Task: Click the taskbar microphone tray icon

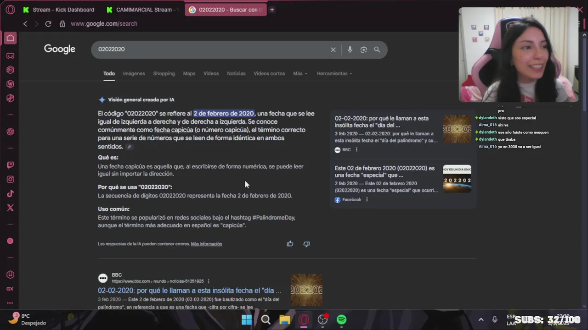Action: pyautogui.click(x=495, y=319)
